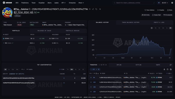The image size is (175, 99).
Task: Click the add-entity person icon beside address
Action: click(90, 9)
